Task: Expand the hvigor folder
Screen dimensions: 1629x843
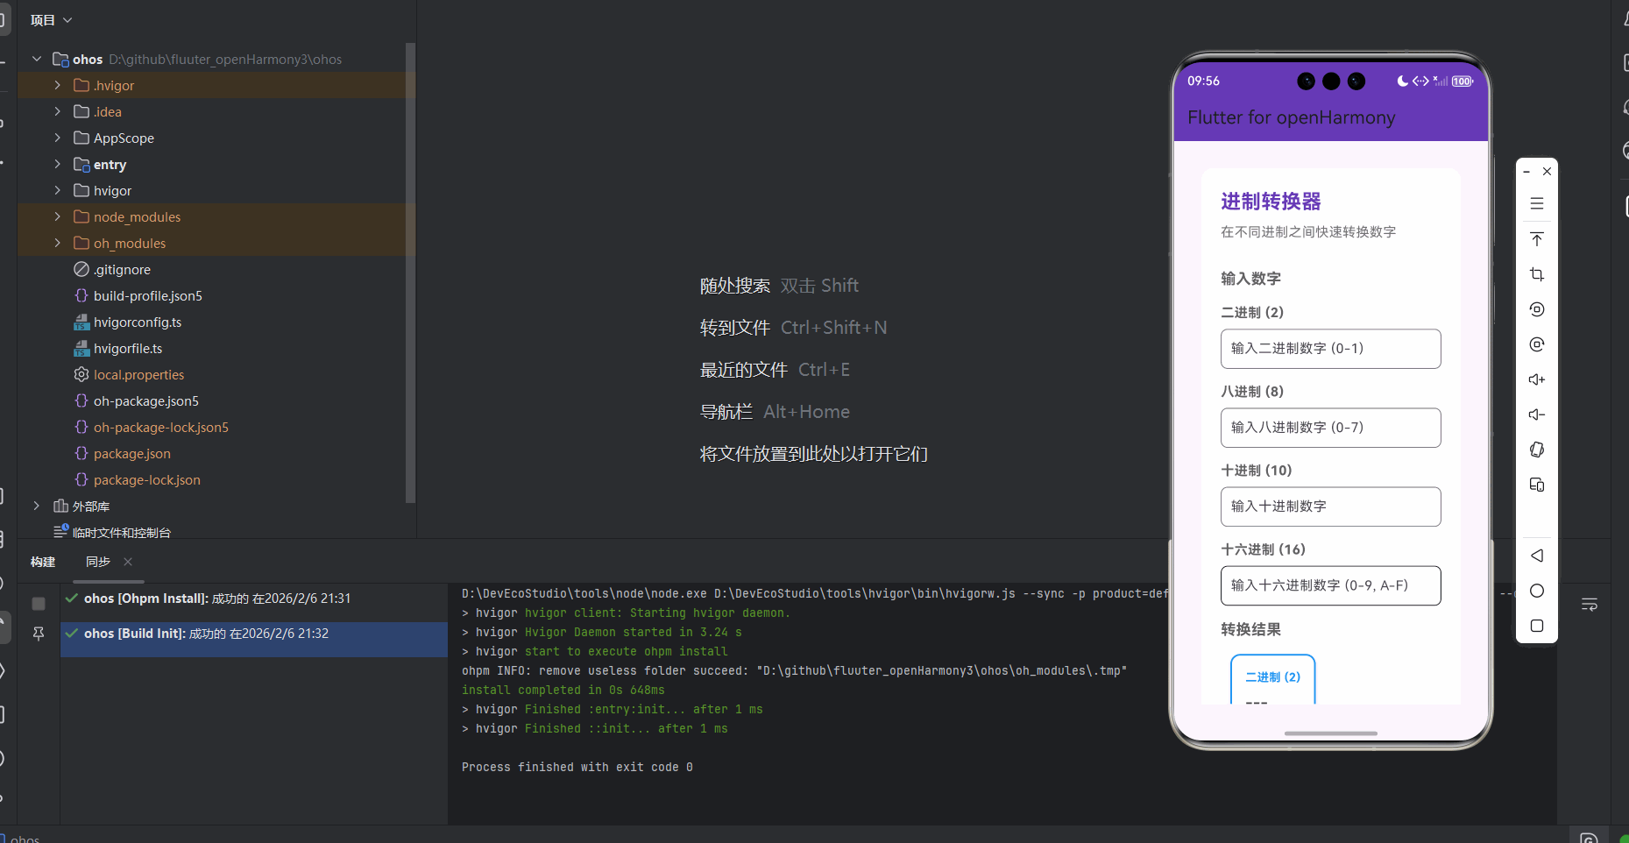Action: (58, 190)
